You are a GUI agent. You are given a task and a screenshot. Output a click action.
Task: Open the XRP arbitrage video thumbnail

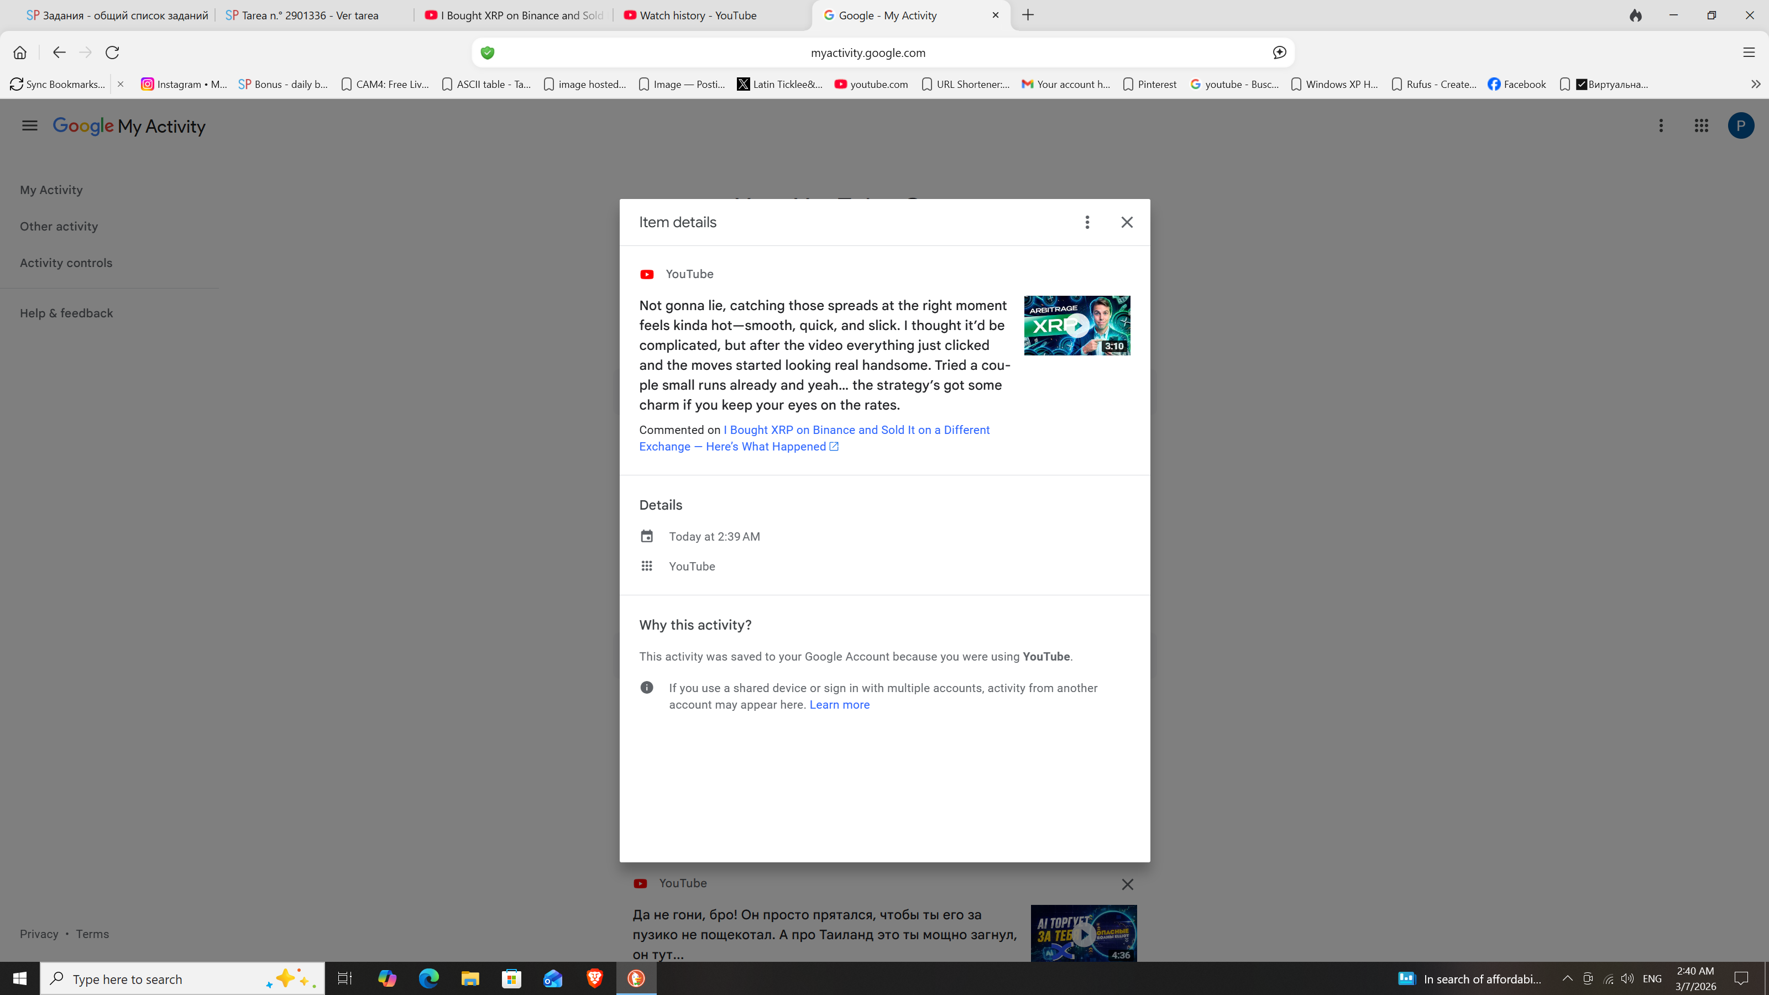click(x=1076, y=326)
